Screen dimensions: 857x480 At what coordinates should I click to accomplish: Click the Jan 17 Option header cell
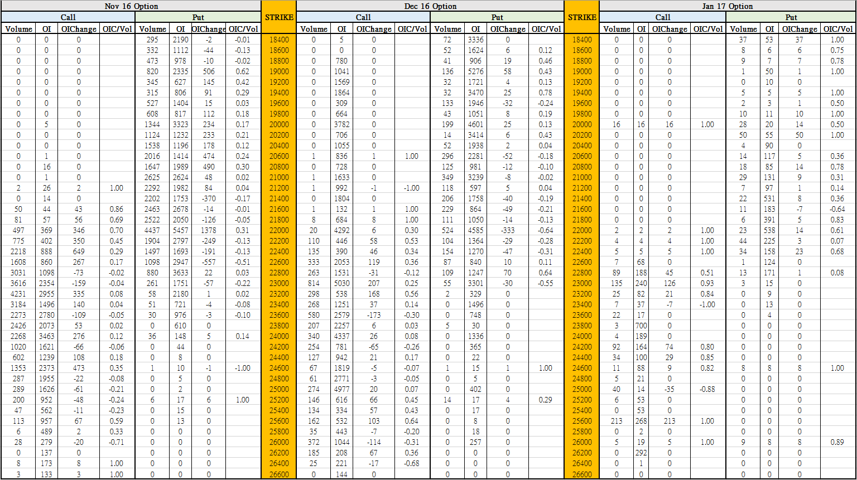pos(727,6)
